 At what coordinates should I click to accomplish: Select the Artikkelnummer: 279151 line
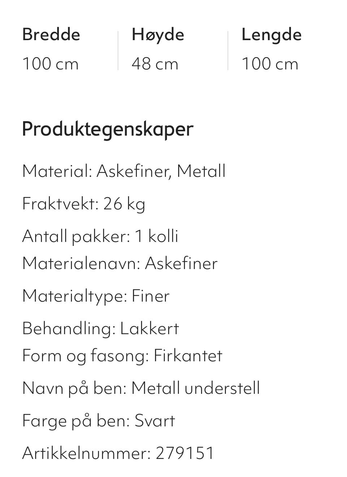119,453
